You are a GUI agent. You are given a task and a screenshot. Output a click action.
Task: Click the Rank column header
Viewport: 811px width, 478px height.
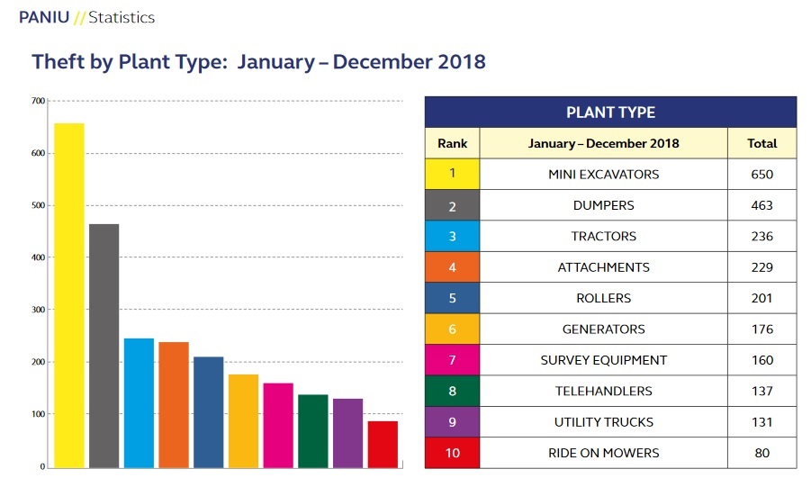(452, 143)
